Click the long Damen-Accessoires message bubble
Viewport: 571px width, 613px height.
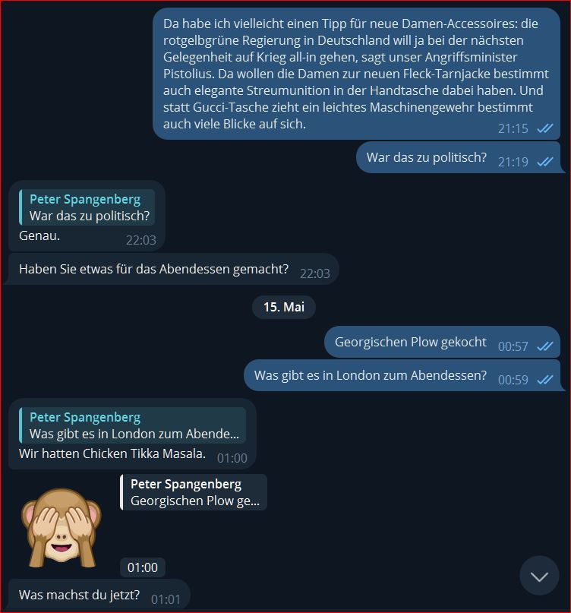tap(356, 74)
